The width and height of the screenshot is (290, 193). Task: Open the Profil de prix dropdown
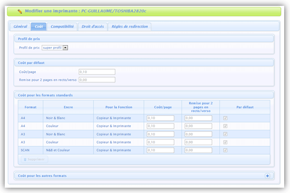(55, 48)
